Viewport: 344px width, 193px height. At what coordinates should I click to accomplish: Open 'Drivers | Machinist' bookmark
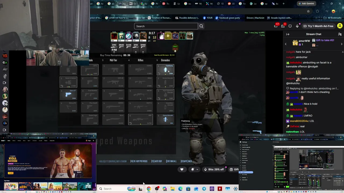(x=255, y=18)
